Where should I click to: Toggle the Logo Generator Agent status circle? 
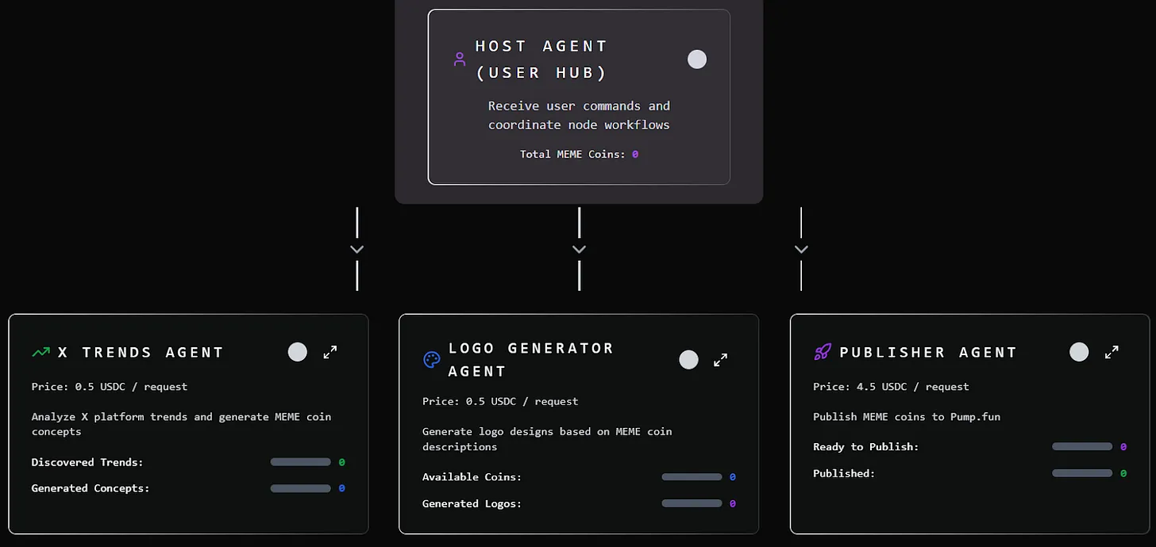pos(689,360)
